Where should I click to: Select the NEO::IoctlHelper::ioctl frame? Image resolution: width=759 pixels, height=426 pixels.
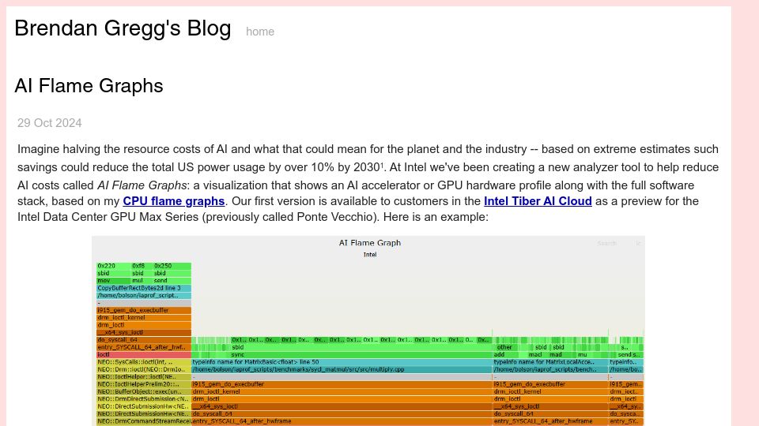144,377
